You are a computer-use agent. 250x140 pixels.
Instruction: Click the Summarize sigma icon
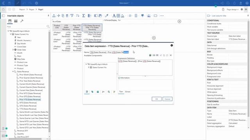coord(84,16)
